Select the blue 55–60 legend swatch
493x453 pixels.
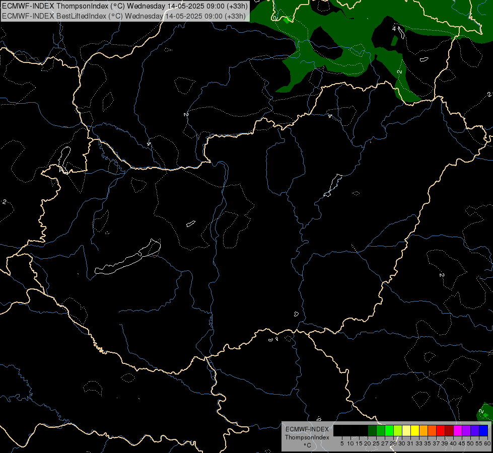coord(483,430)
